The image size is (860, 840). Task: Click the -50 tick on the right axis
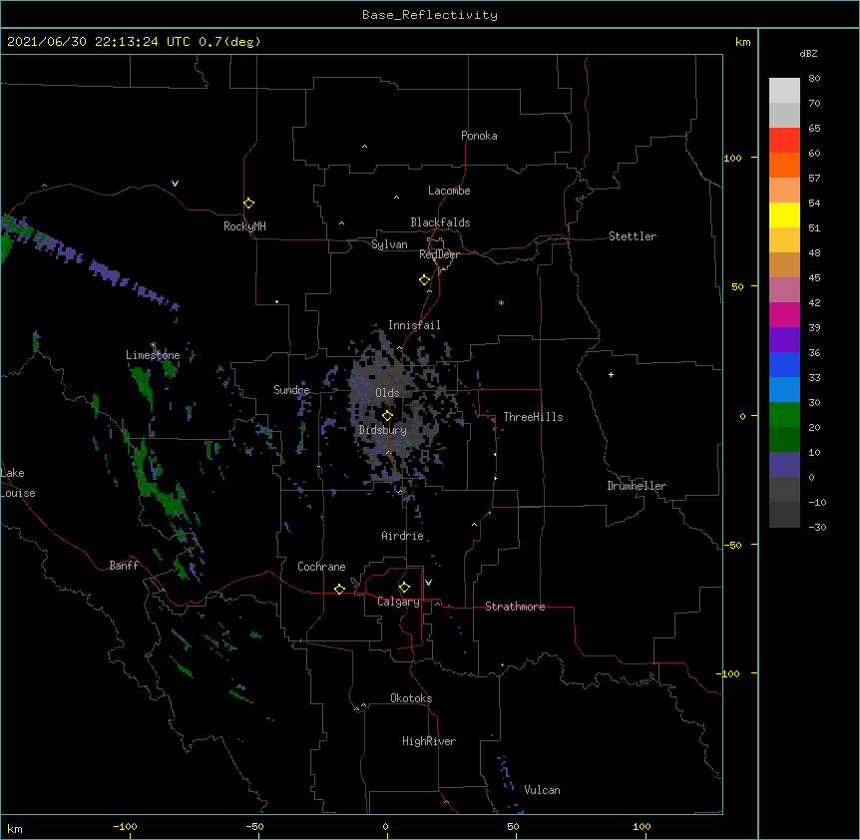(733, 545)
